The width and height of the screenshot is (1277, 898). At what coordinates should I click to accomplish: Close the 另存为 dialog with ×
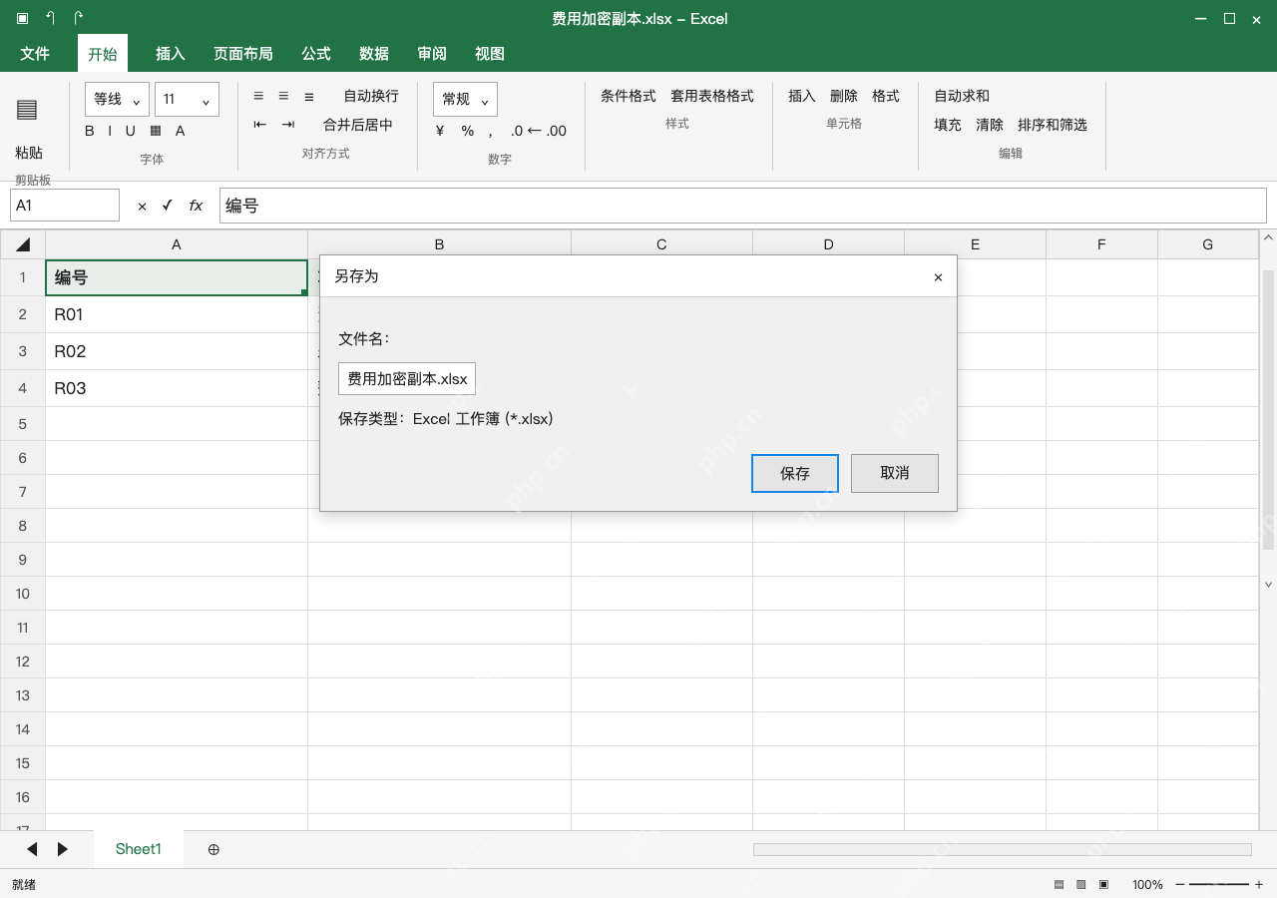(x=938, y=277)
